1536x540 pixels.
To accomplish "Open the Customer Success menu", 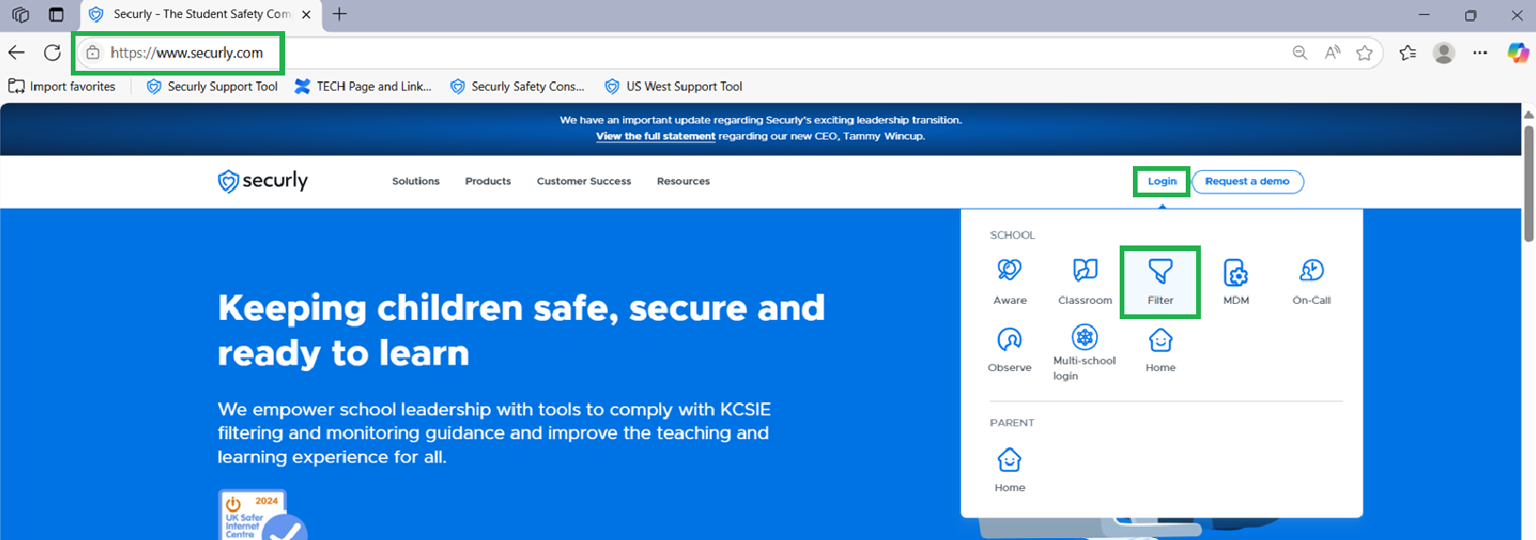I will (583, 181).
